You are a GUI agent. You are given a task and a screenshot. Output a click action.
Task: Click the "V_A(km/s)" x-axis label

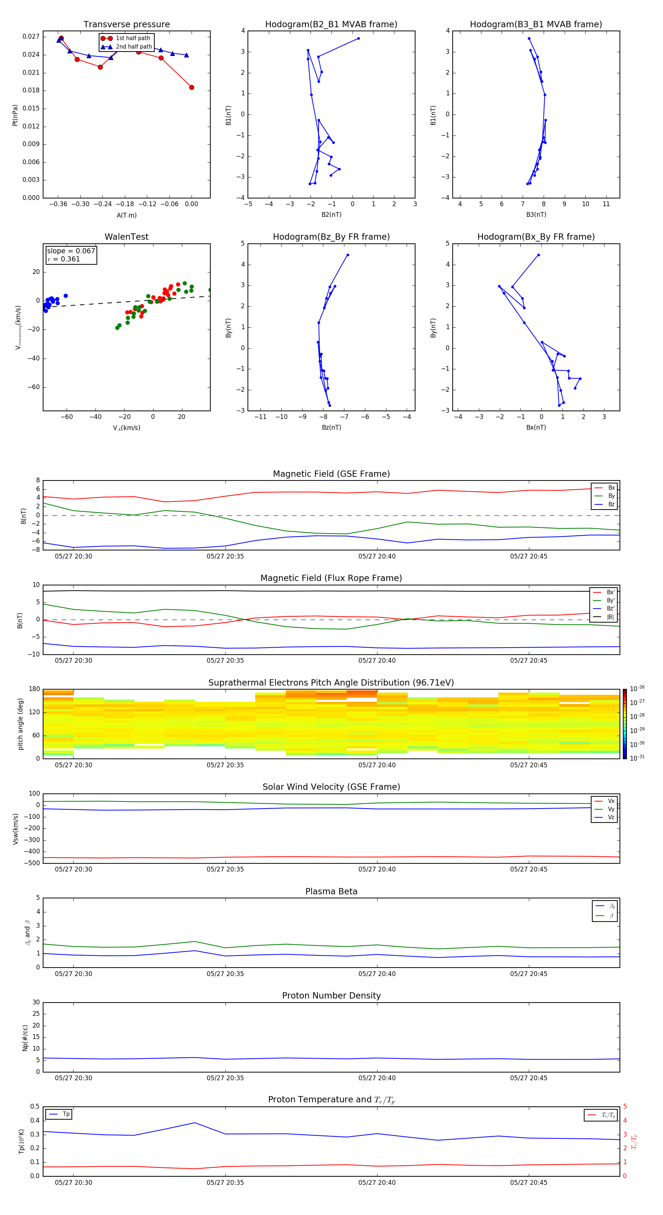click(126, 428)
